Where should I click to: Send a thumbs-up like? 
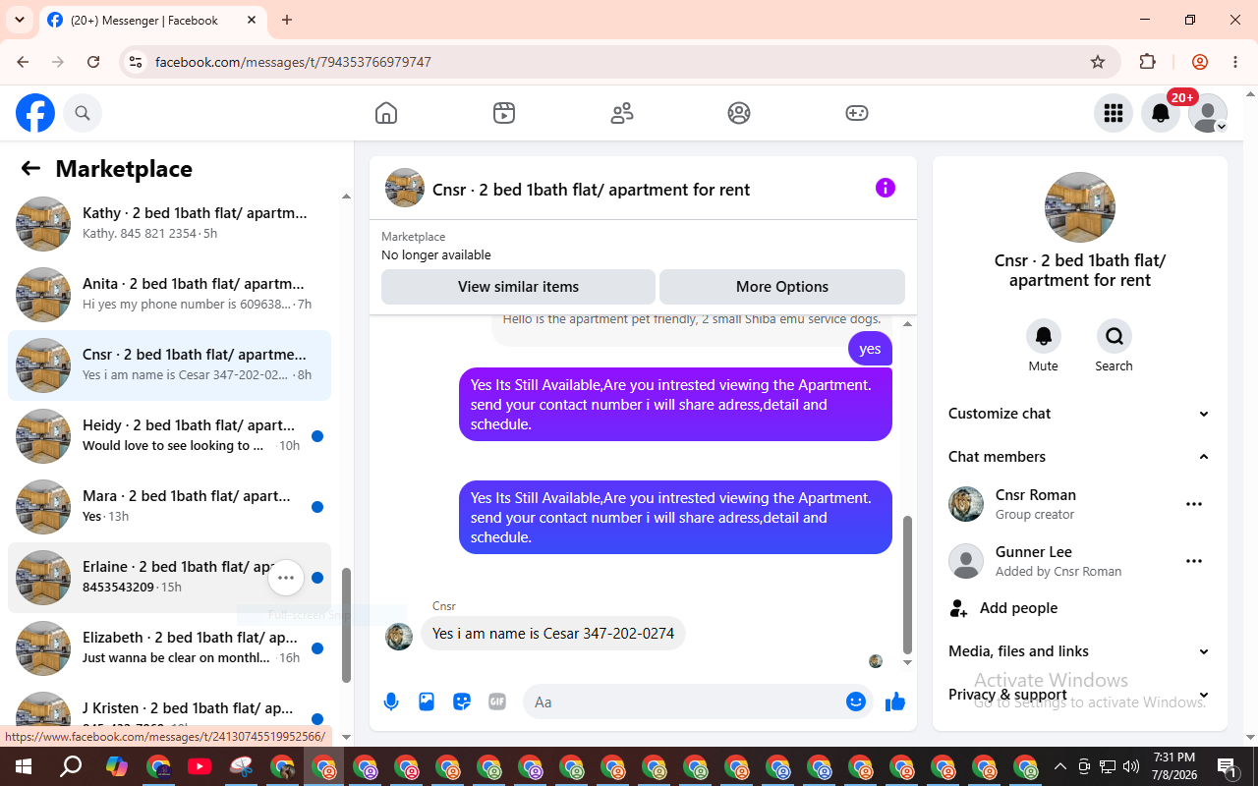pyautogui.click(x=895, y=702)
